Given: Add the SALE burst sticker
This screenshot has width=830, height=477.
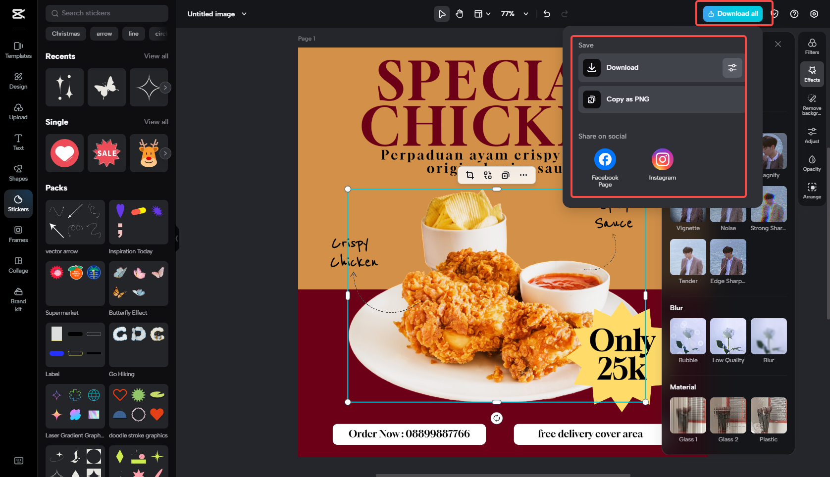Looking at the screenshot, I should (106, 153).
